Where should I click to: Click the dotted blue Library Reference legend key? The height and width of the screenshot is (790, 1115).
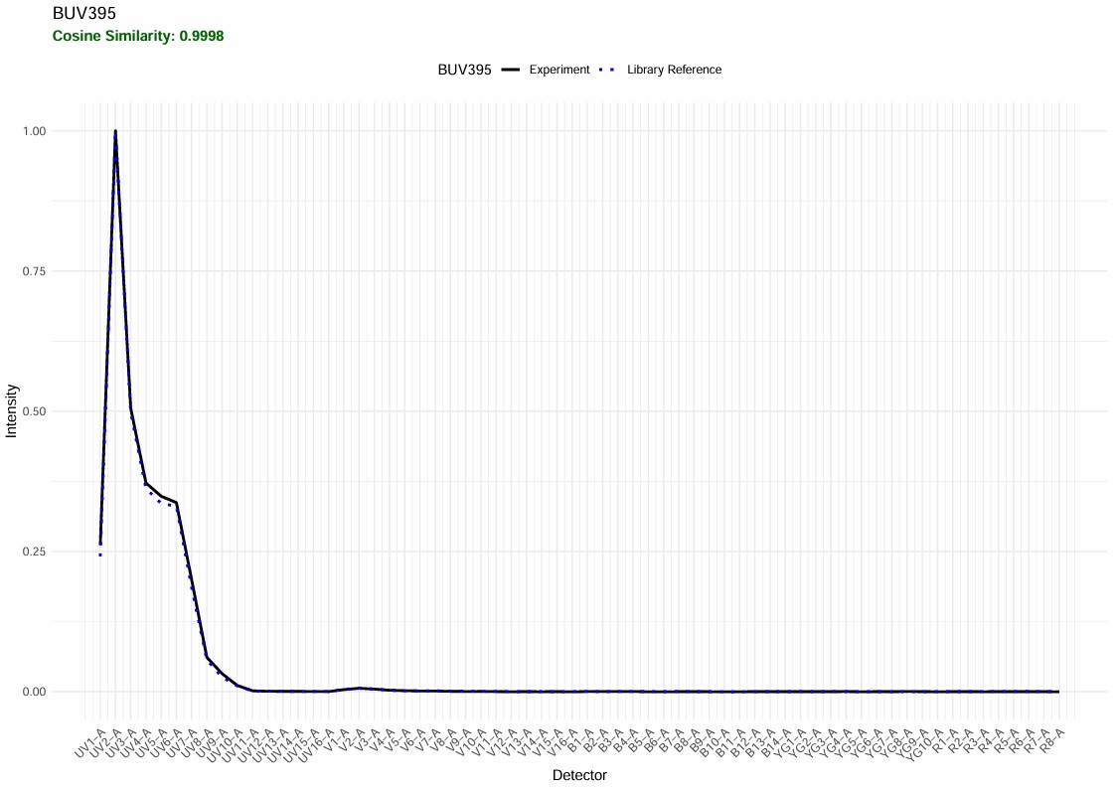(x=604, y=70)
